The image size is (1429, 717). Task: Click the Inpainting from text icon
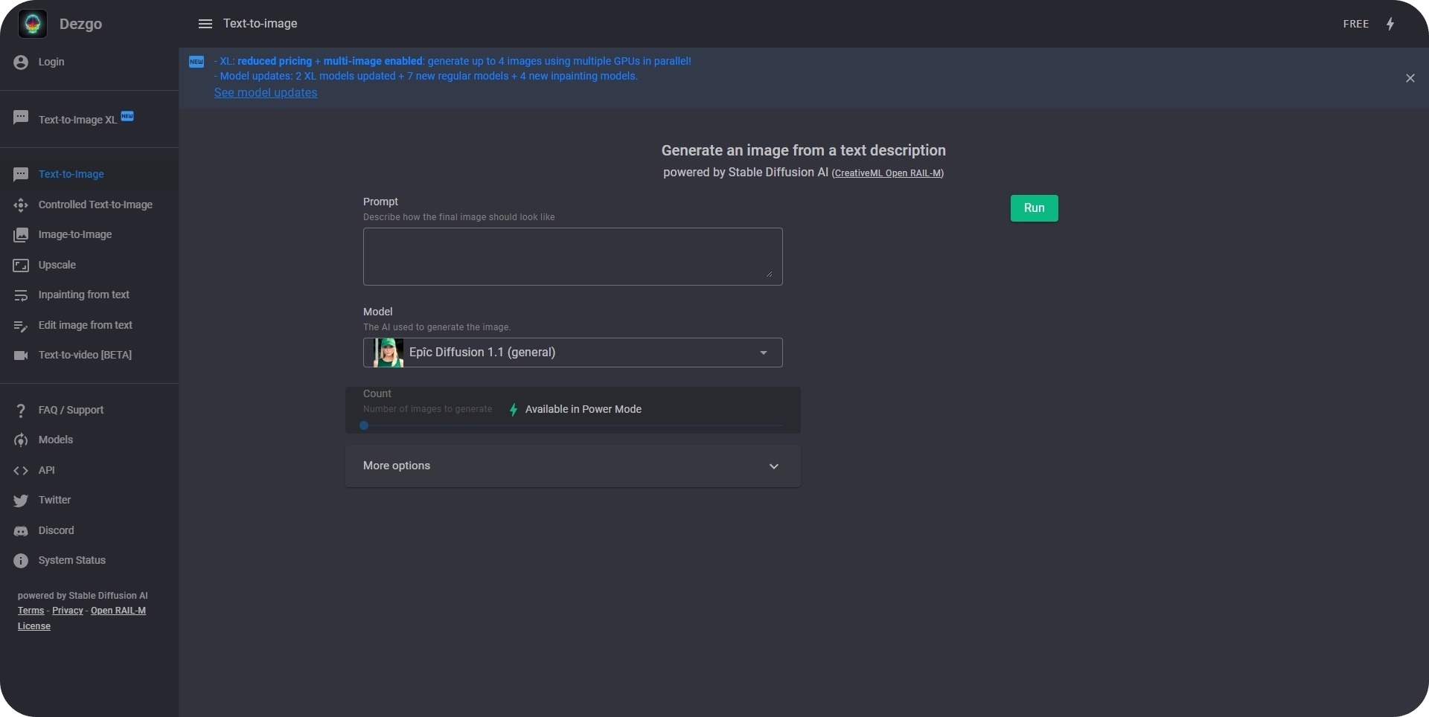[21, 295]
